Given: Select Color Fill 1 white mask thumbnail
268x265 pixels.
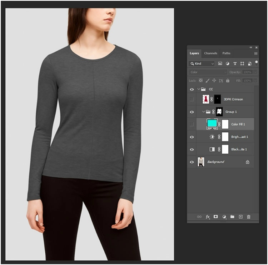Looking at the screenshot, I should click(x=225, y=124).
